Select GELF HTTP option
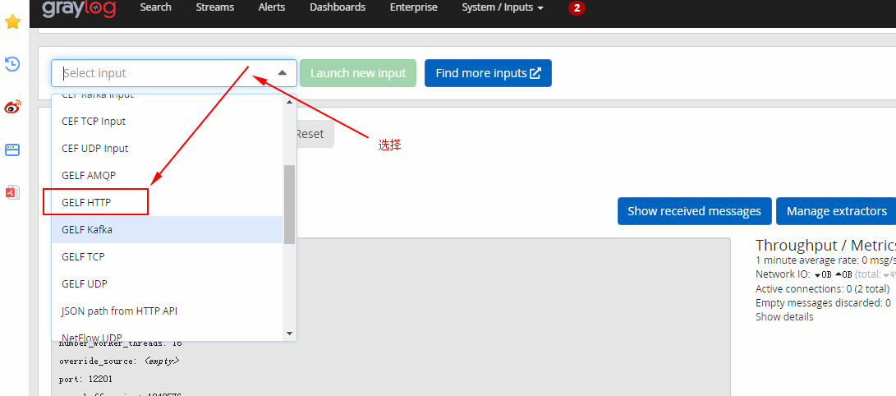Screen dimensions: 896x396 click(168, 202)
